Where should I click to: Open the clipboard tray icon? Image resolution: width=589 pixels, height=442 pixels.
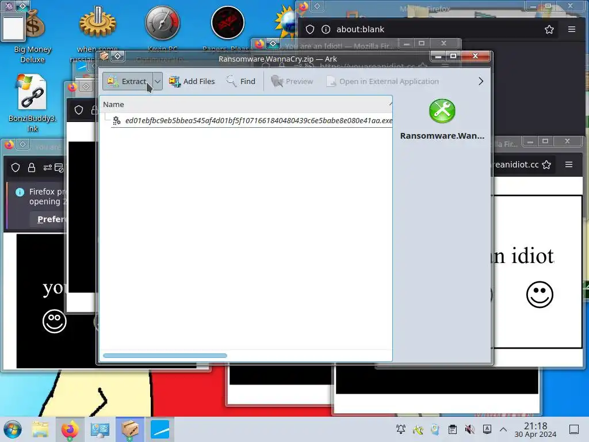[453, 429]
